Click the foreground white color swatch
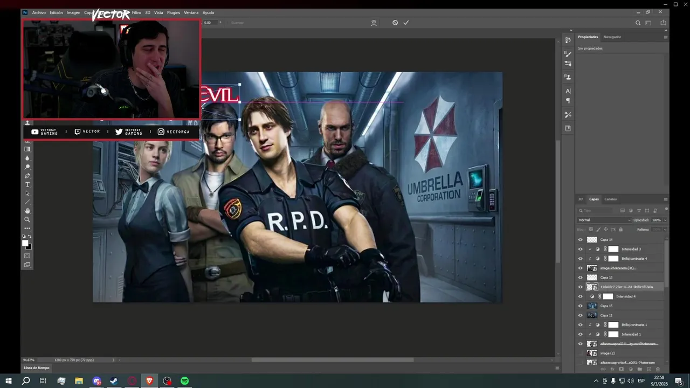This screenshot has height=388, width=690. pyautogui.click(x=25, y=243)
